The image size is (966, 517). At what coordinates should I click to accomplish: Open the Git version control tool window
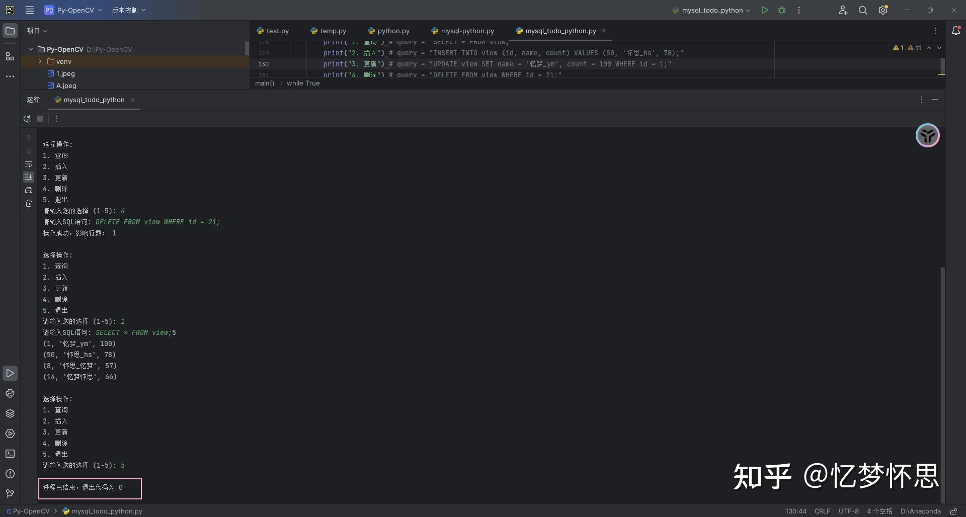(x=10, y=494)
